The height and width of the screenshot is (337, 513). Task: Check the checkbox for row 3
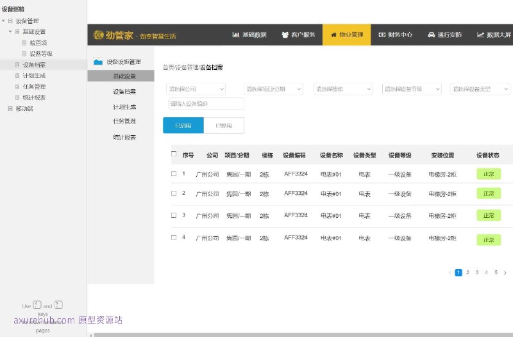174,215
